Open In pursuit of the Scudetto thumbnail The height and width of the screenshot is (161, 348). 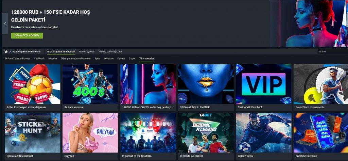[x=148, y=133]
